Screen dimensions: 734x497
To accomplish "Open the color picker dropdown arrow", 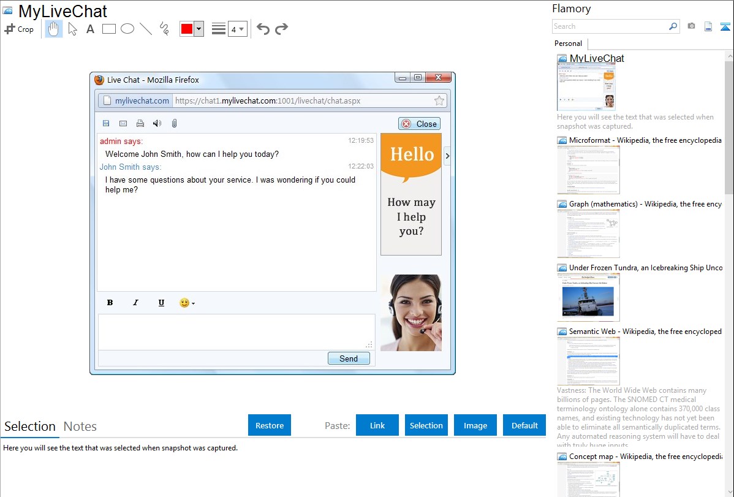I will (199, 29).
